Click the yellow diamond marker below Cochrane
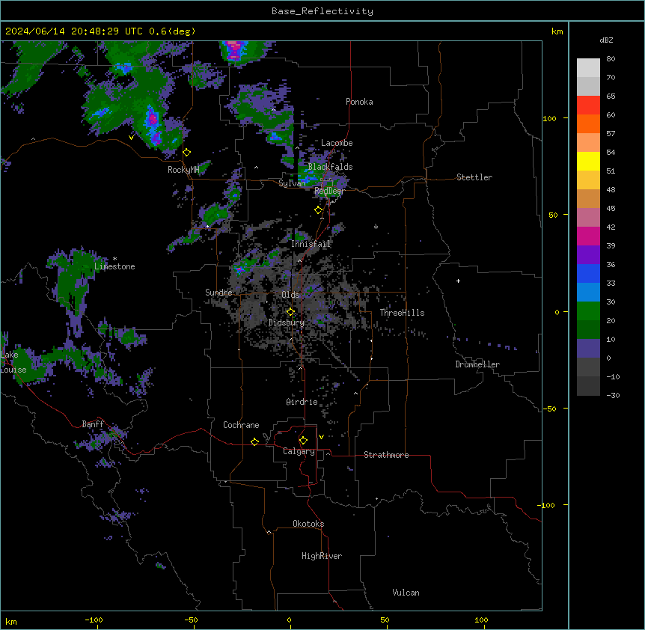Viewport: 645px width, 630px height. 254,441
